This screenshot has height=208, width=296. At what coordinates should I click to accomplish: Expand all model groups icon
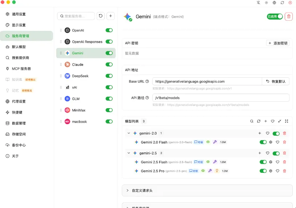pos(287,121)
